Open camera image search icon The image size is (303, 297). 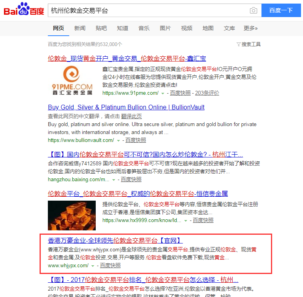click(x=253, y=10)
